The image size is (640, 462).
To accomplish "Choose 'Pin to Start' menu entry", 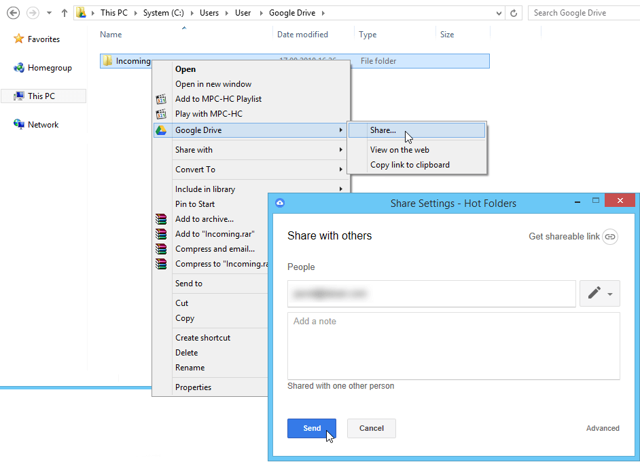I will (x=195, y=204).
